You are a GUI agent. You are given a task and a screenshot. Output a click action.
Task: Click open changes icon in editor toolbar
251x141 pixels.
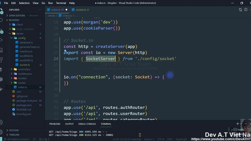tap(240, 10)
